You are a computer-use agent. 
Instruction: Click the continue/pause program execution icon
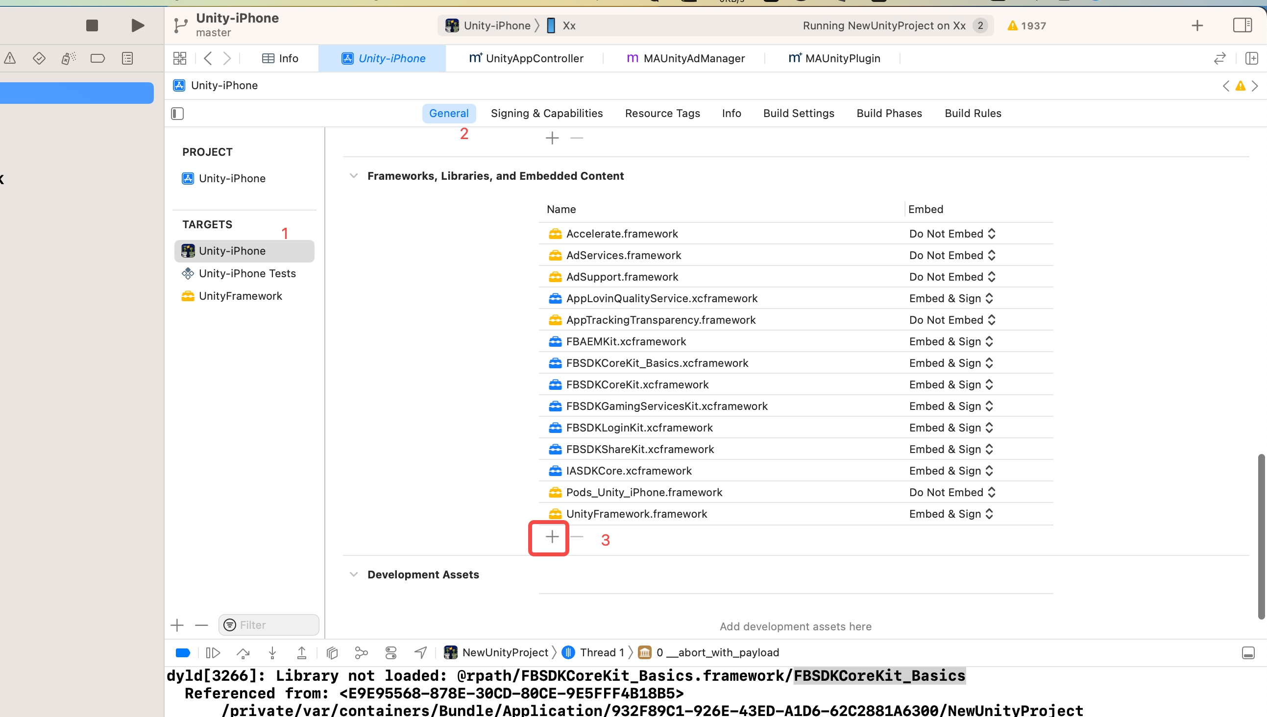213,653
